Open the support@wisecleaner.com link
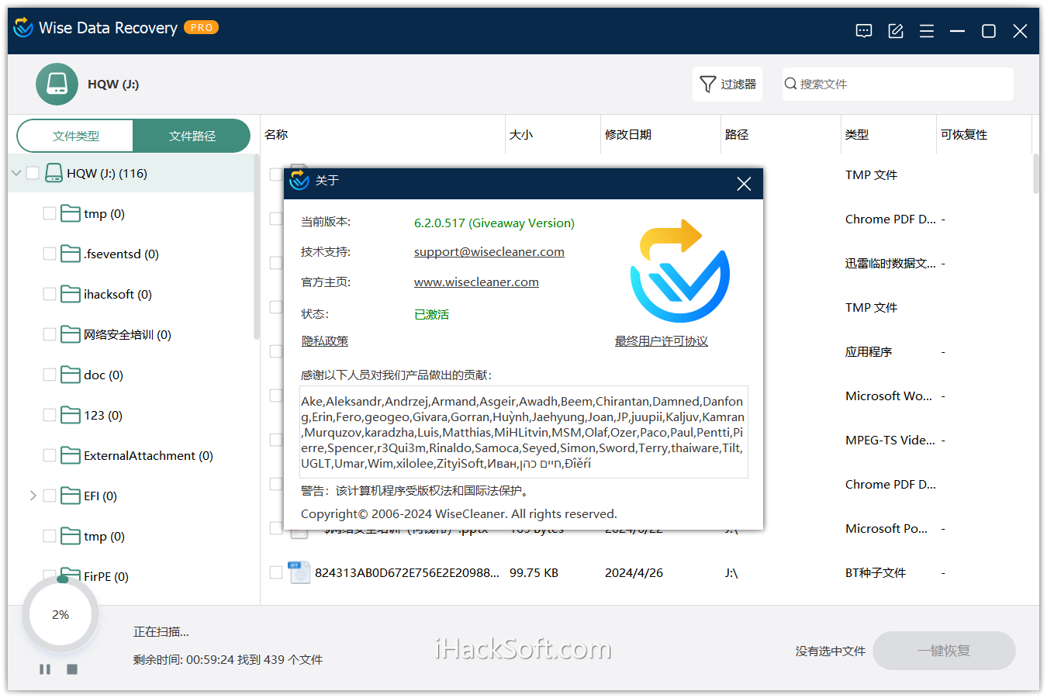Screen dimensions: 1047x698 [489, 252]
